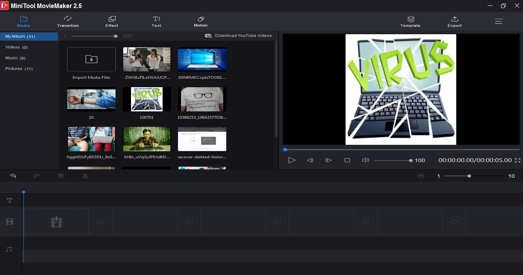Open the hamburger main menu

499,22
